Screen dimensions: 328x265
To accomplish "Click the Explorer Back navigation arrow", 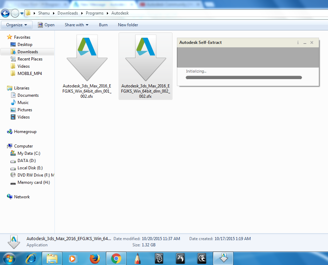I will (x=5, y=13).
